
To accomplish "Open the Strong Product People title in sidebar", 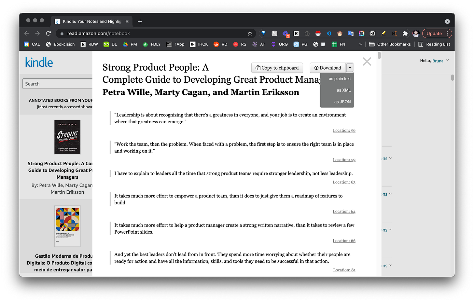I will [x=60, y=170].
